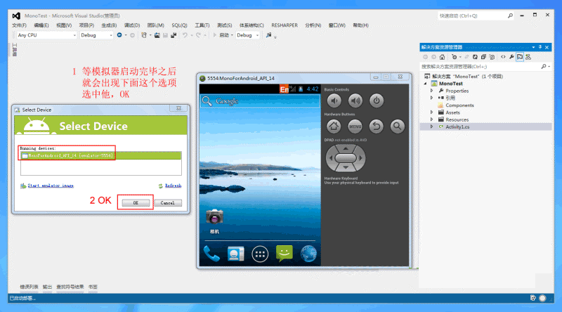Screen dimensions: 562x312
Task: Pin the Solution Explorer panel
Action: 540,47
